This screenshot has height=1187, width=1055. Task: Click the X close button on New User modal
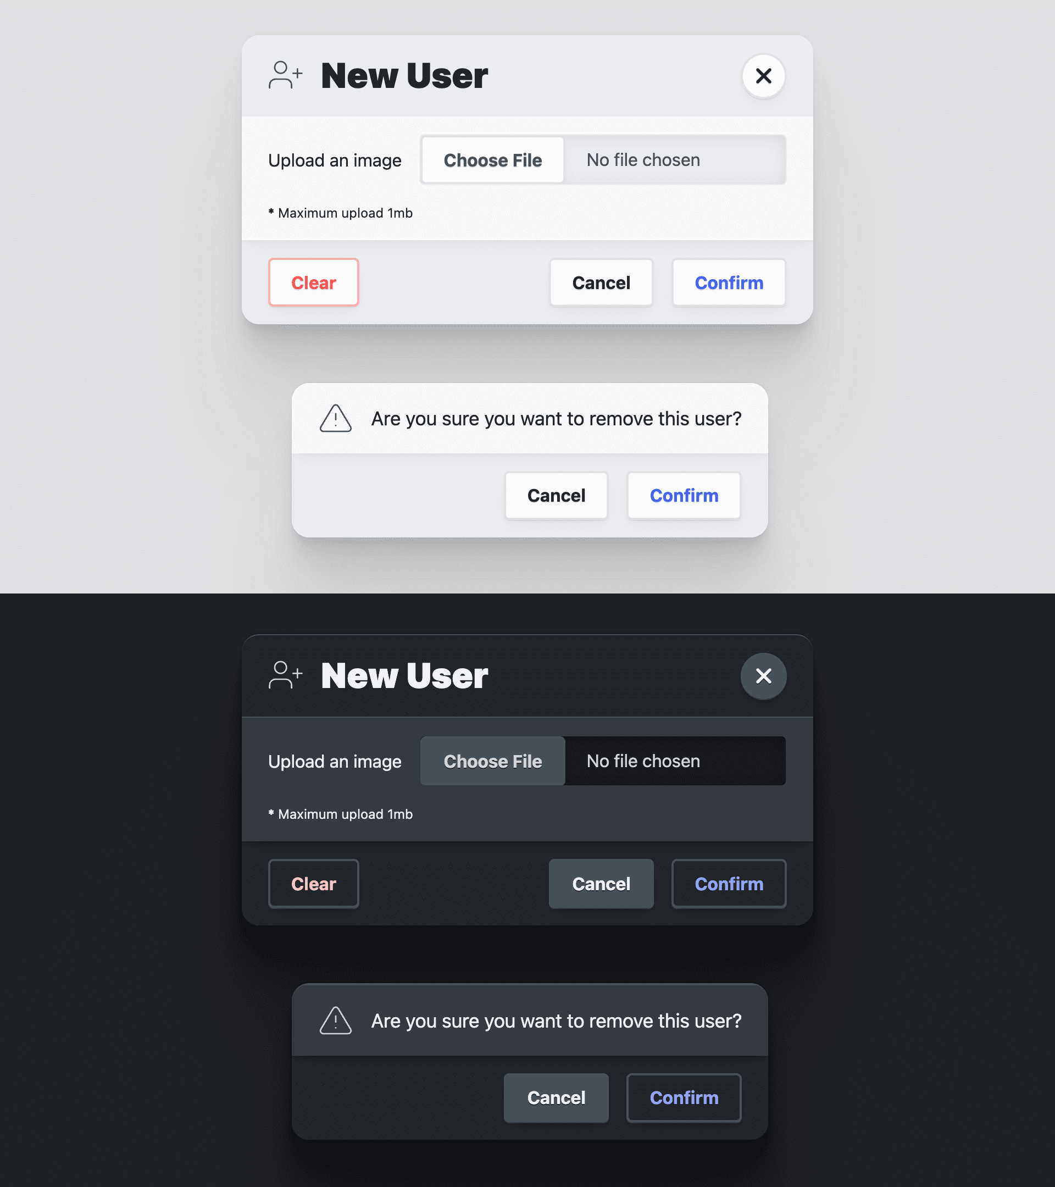[x=765, y=75]
